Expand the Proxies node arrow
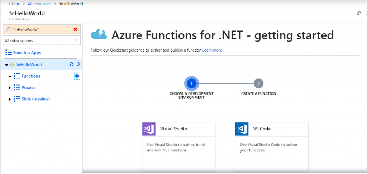Image resolution: width=367 pixels, height=174 pixels. 10,88
